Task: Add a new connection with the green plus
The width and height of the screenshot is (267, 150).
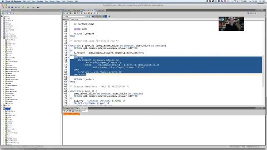Action: pyautogui.click(x=3, y=13)
